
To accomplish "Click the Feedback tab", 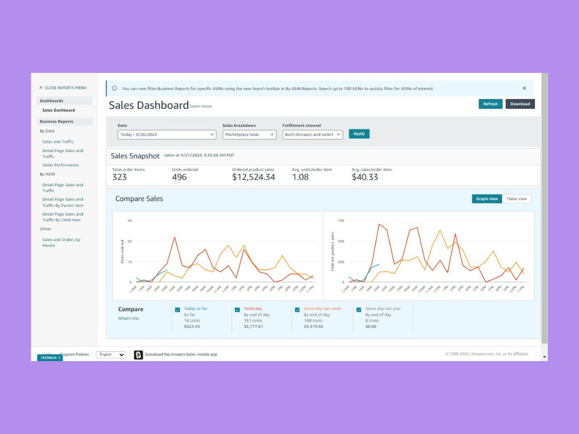I will 50,358.
